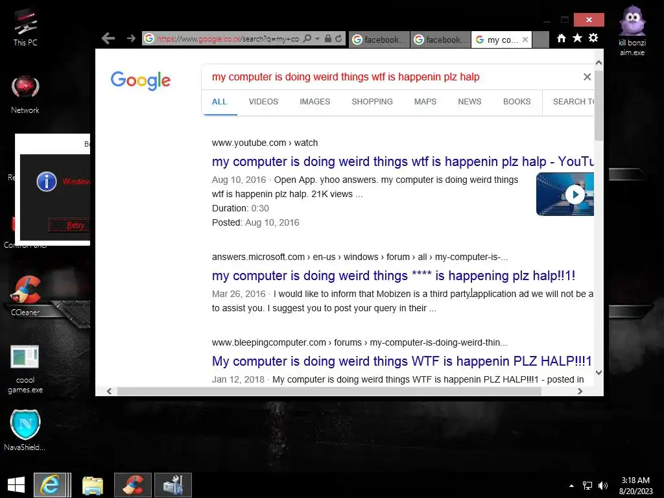Viewport: 664px width, 498px height.
Task: Clear the search query with the X
Action: tap(587, 77)
